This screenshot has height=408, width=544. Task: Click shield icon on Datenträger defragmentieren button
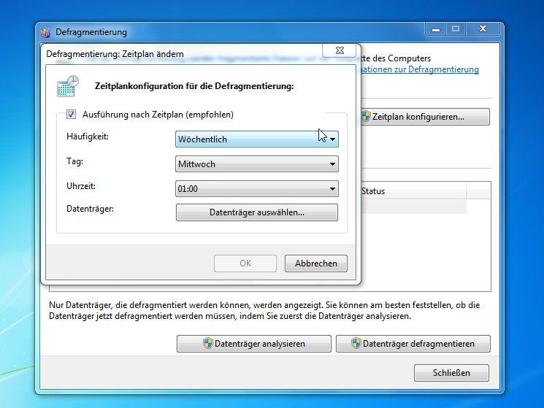pos(356,344)
